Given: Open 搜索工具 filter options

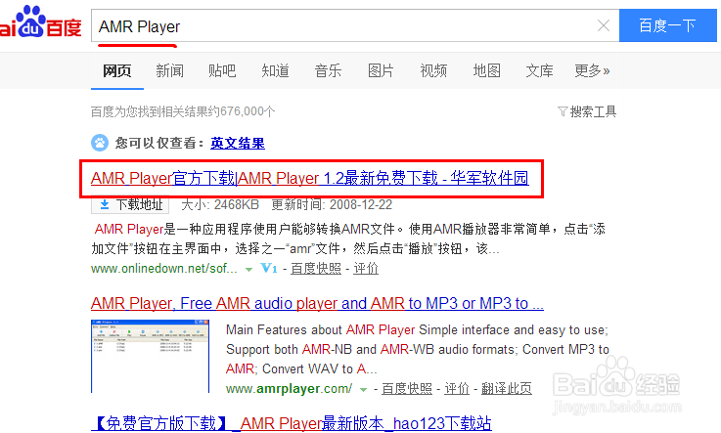Looking at the screenshot, I should click(587, 111).
